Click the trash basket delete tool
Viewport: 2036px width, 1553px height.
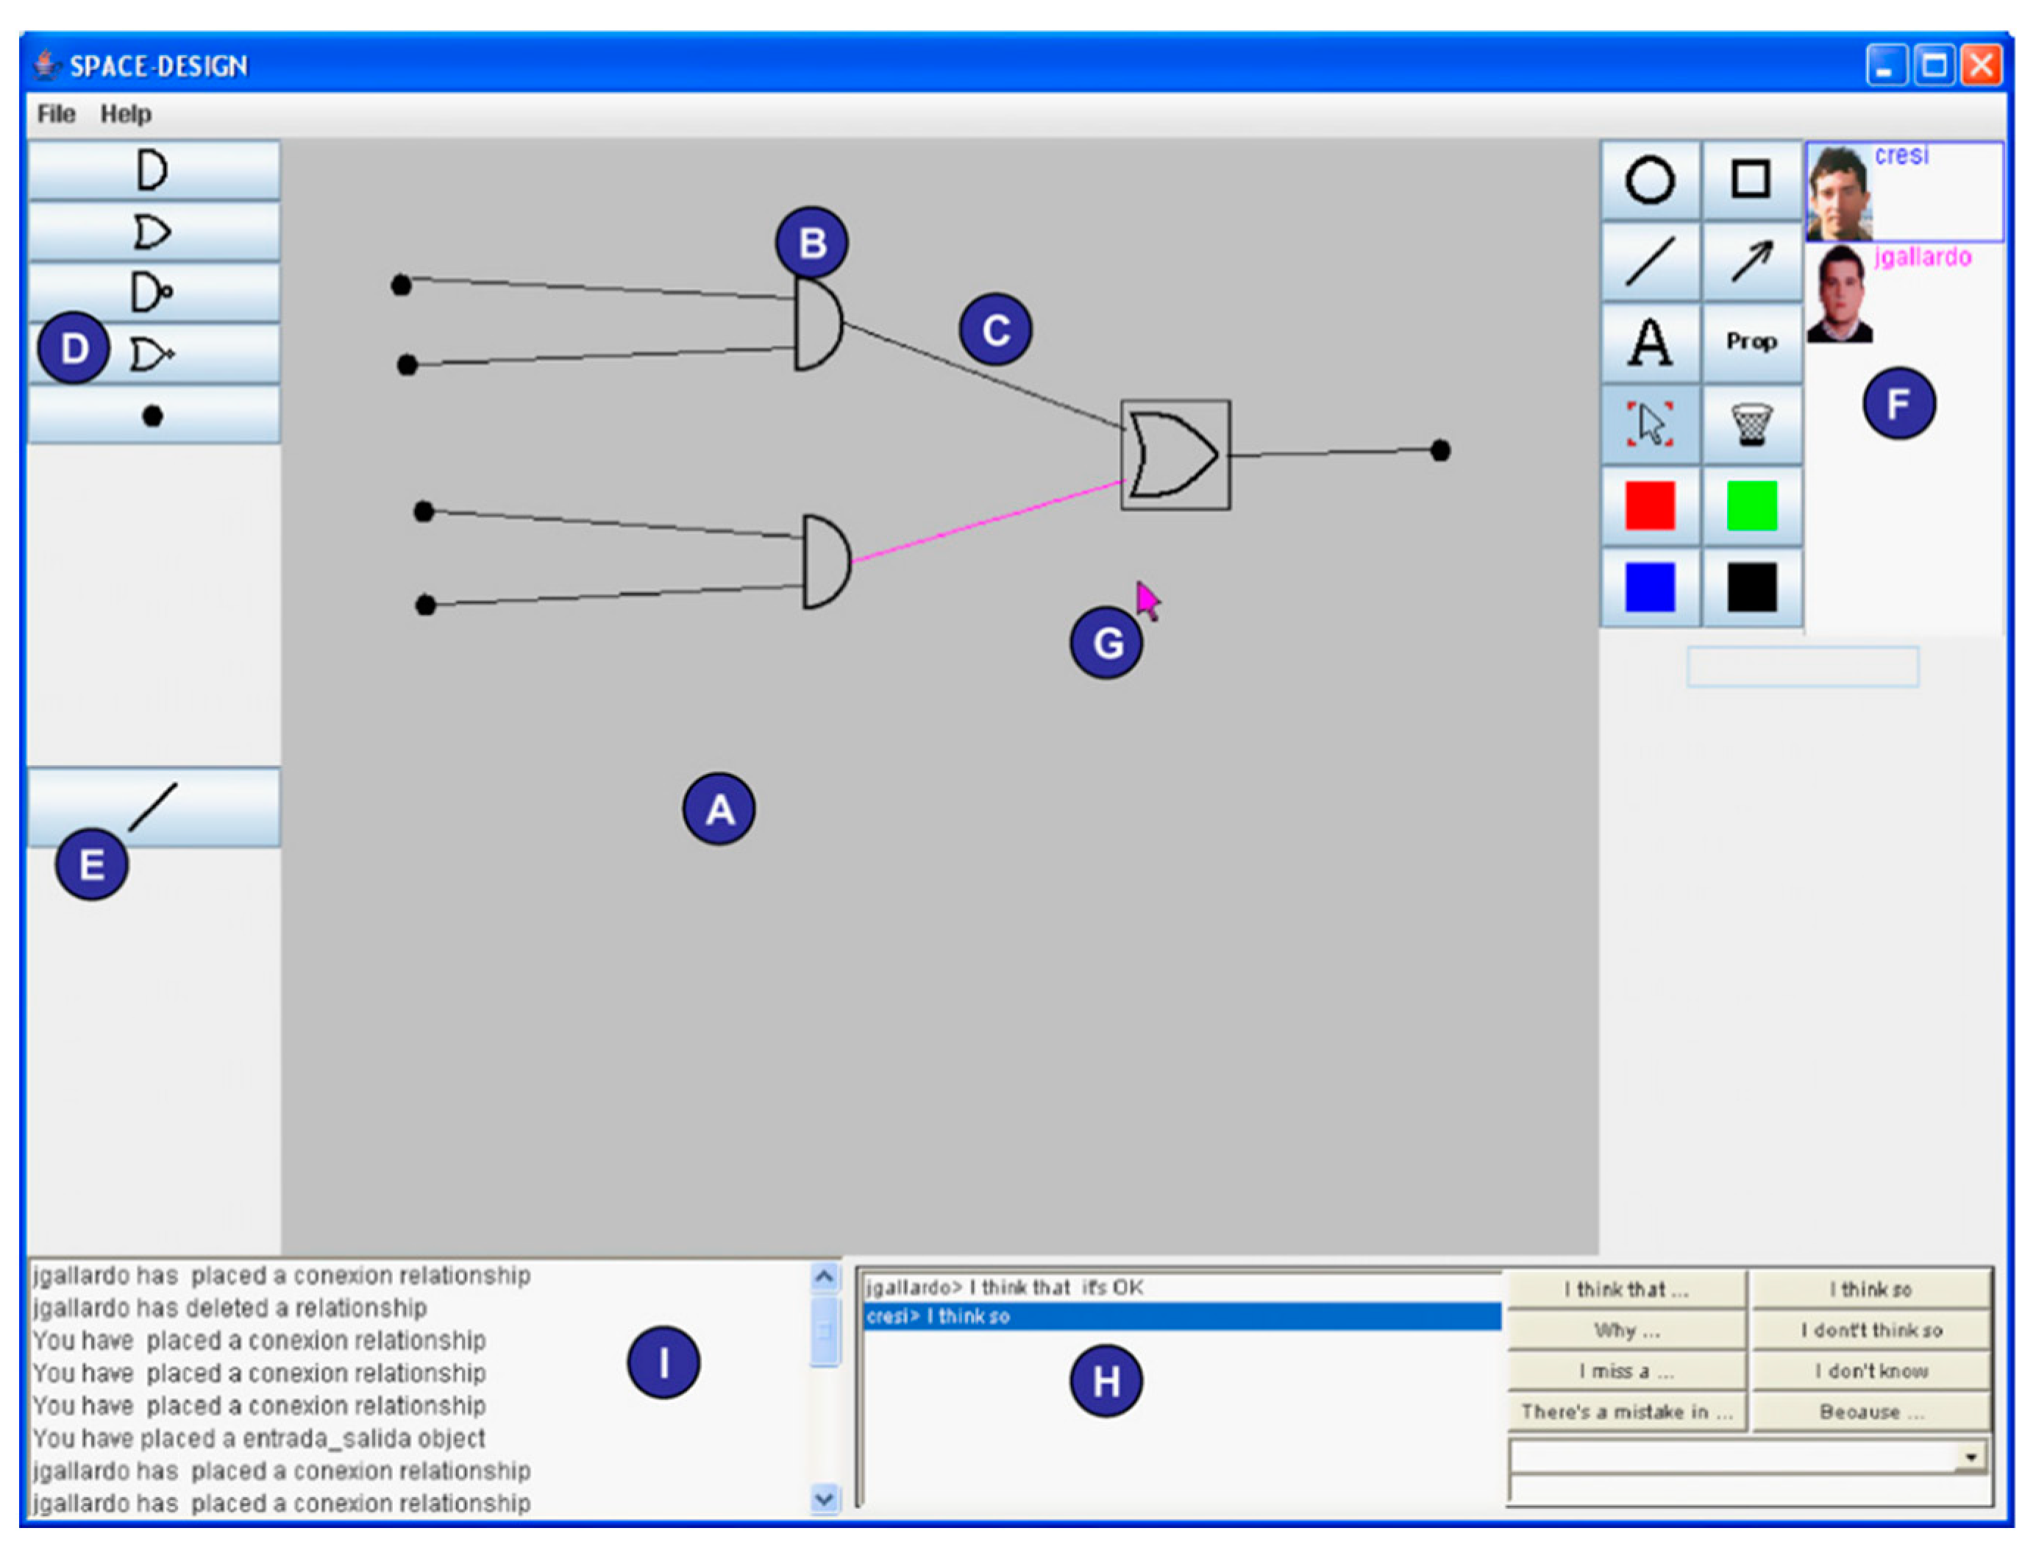1751,424
